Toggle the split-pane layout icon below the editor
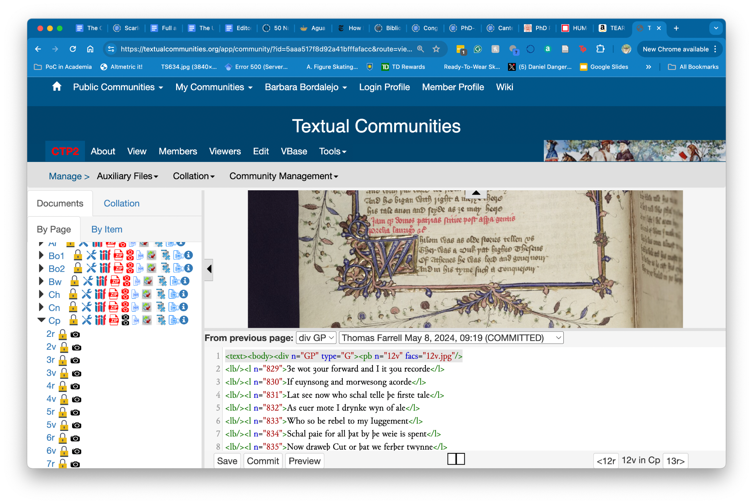This screenshot has height=504, width=753. tap(456, 459)
